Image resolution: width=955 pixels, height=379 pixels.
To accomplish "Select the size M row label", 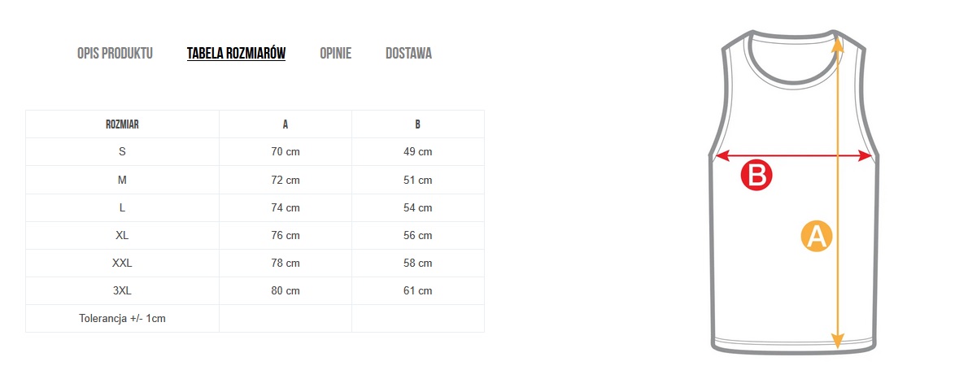I will 122,180.
